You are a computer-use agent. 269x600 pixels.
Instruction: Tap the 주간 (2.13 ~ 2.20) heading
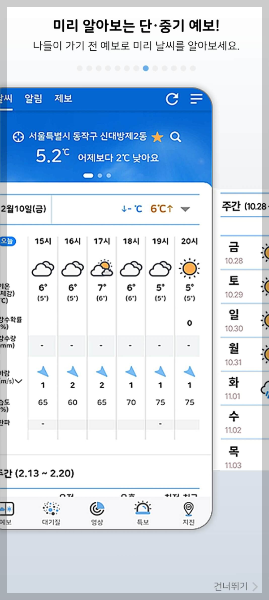[x=37, y=473]
